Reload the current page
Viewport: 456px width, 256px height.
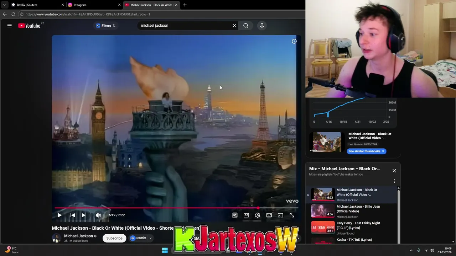[x=13, y=14]
